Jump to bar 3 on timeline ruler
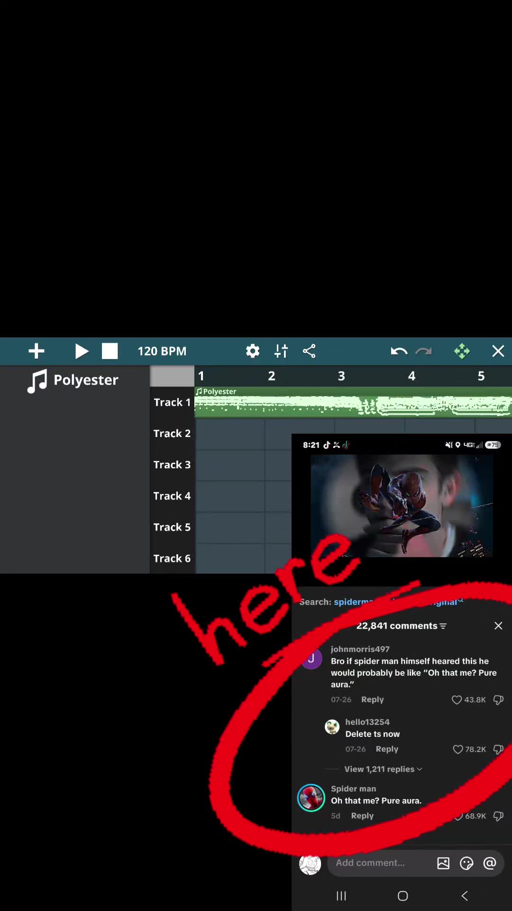Viewport: 512px width, 911px height. (341, 376)
